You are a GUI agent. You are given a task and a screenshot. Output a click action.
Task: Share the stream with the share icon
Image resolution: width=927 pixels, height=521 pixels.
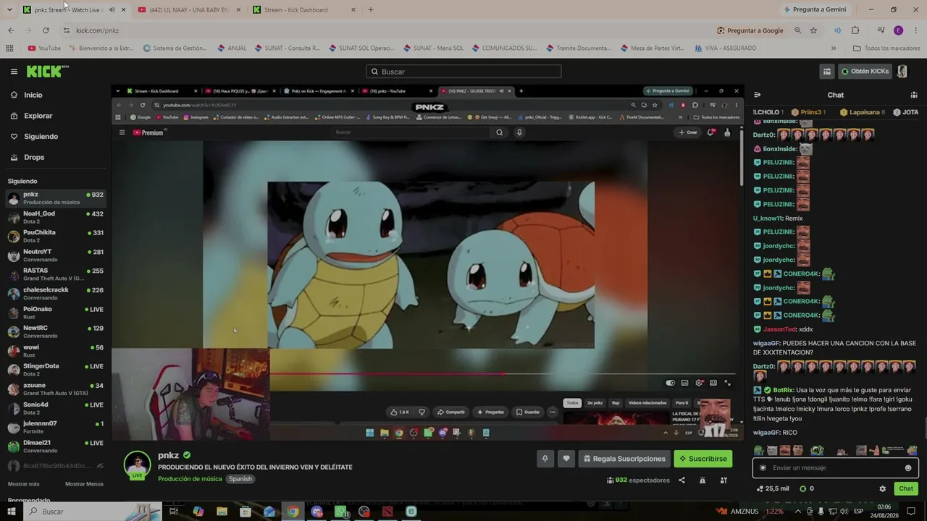(681, 480)
